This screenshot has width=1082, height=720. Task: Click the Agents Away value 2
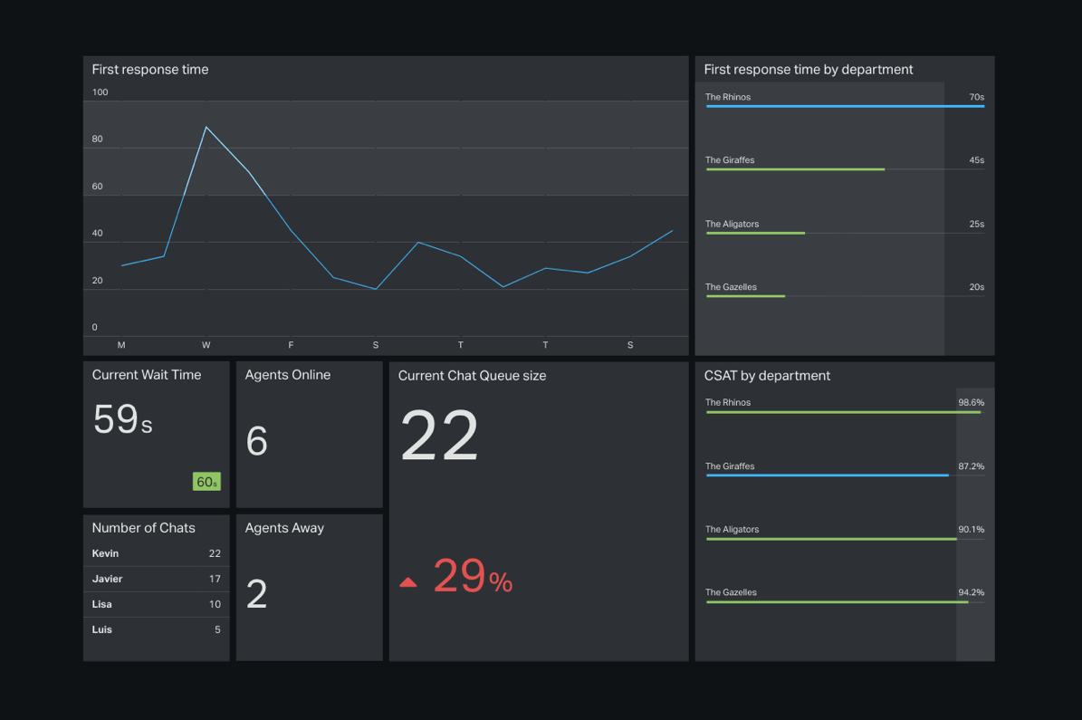click(257, 594)
